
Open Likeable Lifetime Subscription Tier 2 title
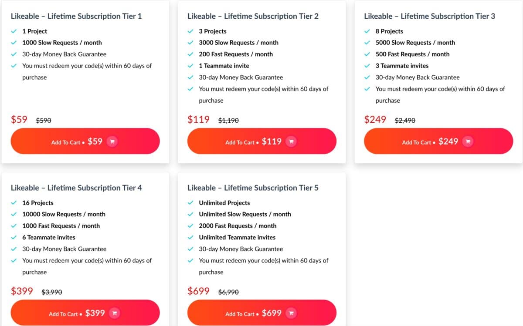coord(253,16)
